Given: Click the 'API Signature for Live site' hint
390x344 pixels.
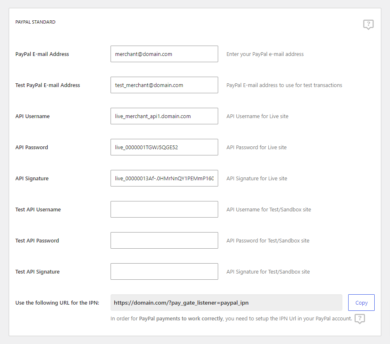Looking at the screenshot, I should 257,179.
